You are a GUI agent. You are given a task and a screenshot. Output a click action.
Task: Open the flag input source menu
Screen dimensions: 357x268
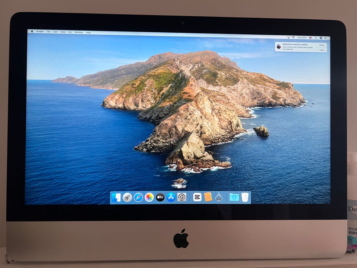310,38
